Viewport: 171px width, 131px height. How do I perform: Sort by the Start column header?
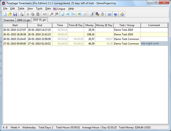[15, 25]
